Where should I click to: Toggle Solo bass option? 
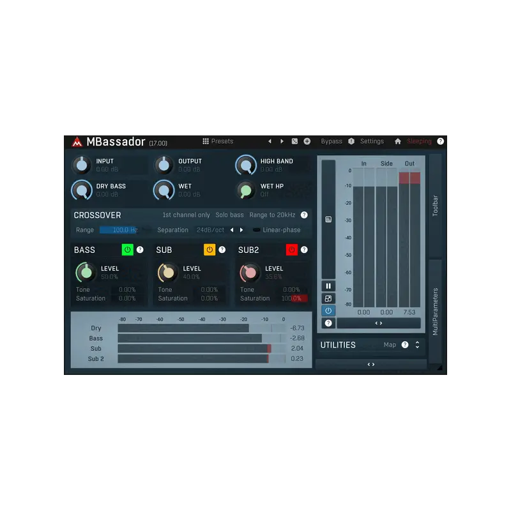pos(229,215)
